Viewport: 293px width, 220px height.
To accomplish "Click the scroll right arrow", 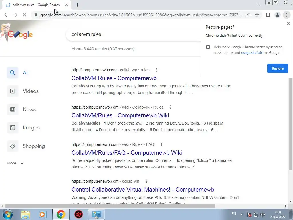I will coord(286,206).
